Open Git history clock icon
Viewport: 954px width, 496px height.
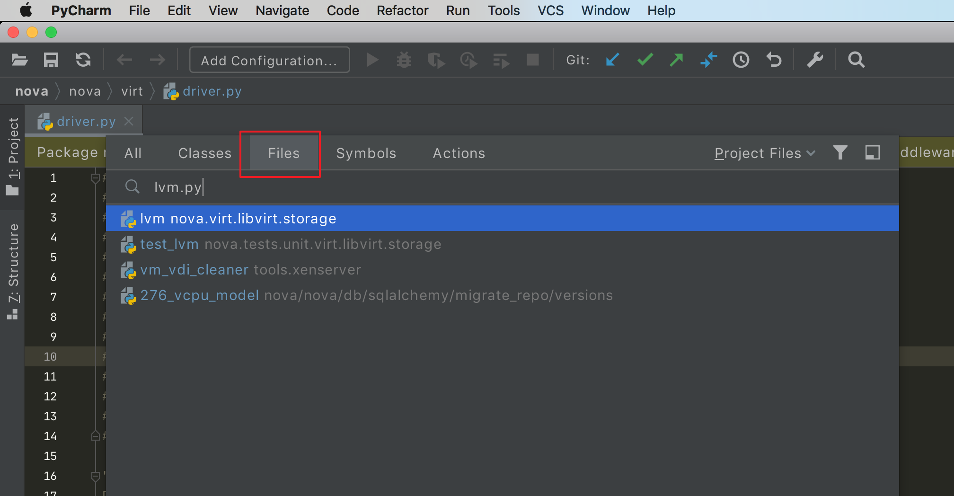pyautogui.click(x=741, y=60)
